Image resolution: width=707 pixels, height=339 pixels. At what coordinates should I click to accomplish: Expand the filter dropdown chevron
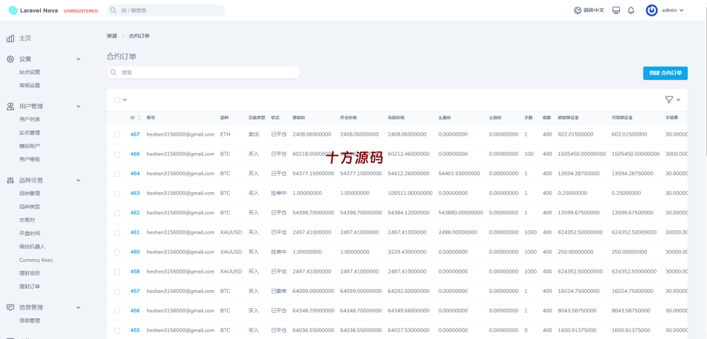678,99
